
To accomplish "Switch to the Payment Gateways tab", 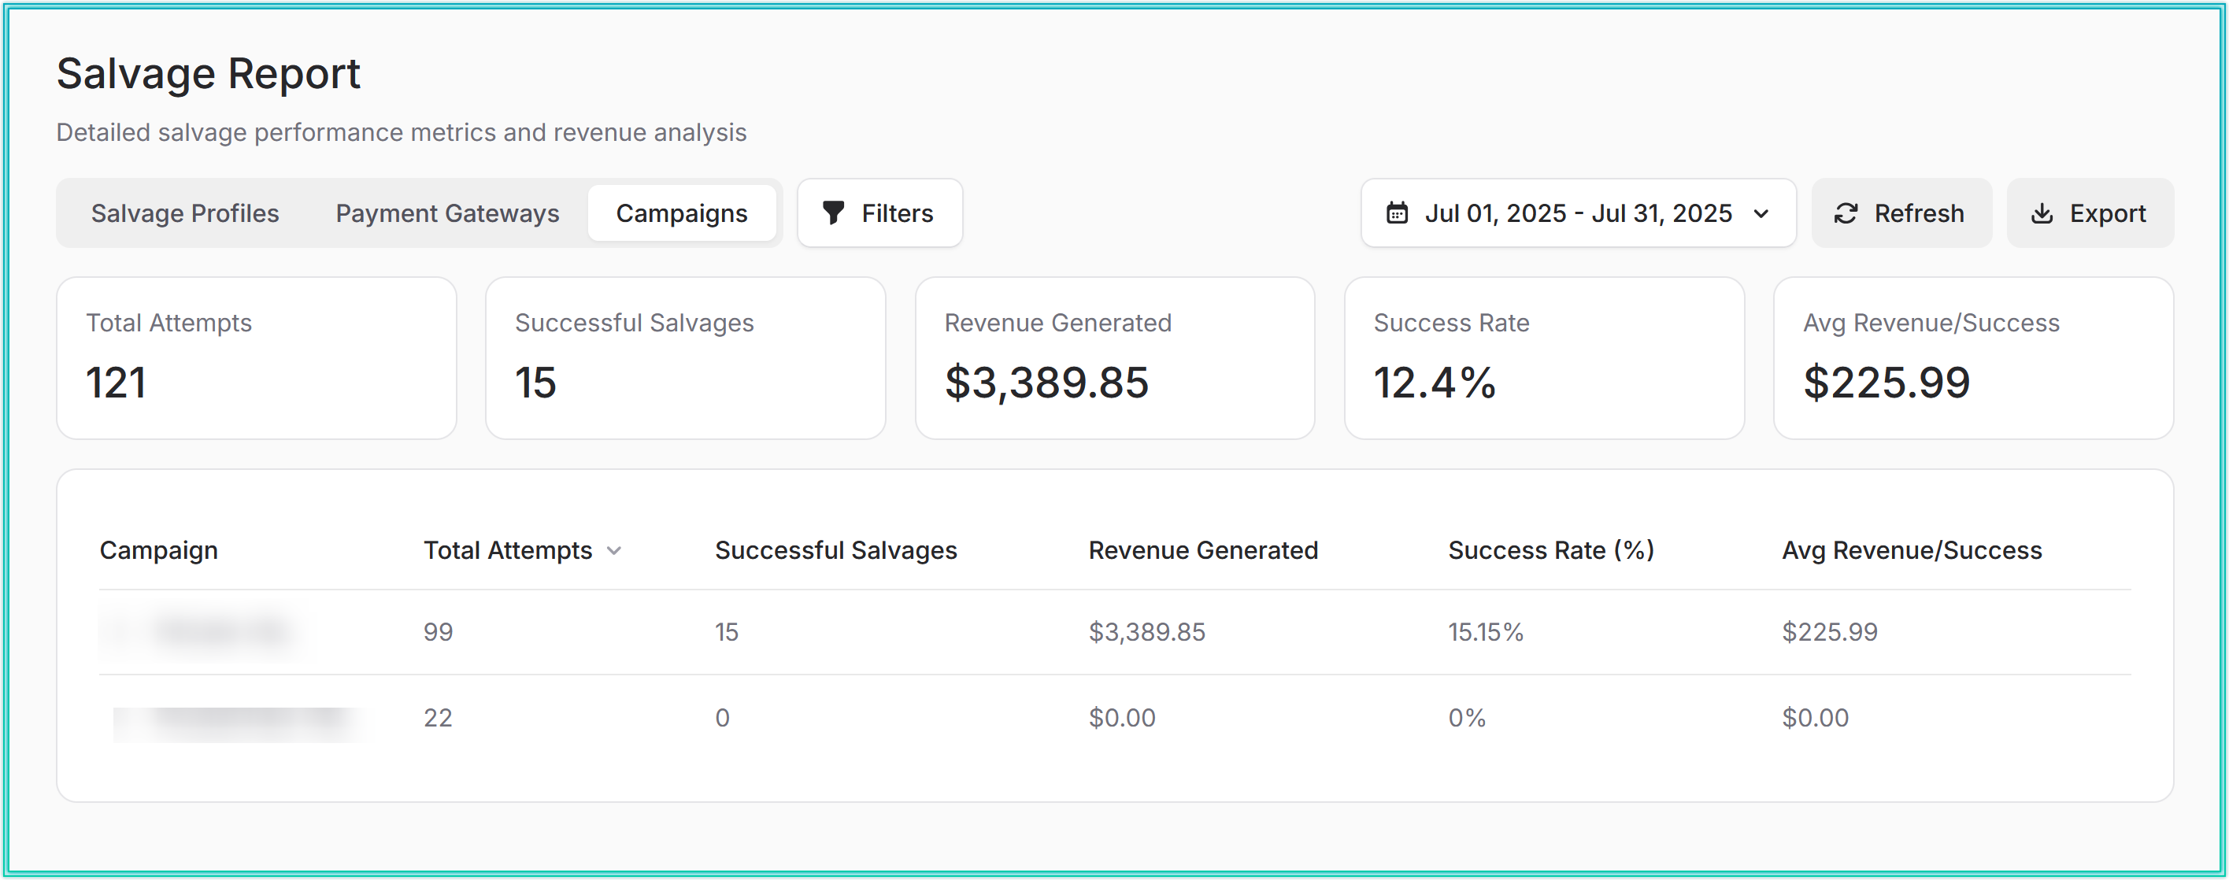I will point(446,213).
